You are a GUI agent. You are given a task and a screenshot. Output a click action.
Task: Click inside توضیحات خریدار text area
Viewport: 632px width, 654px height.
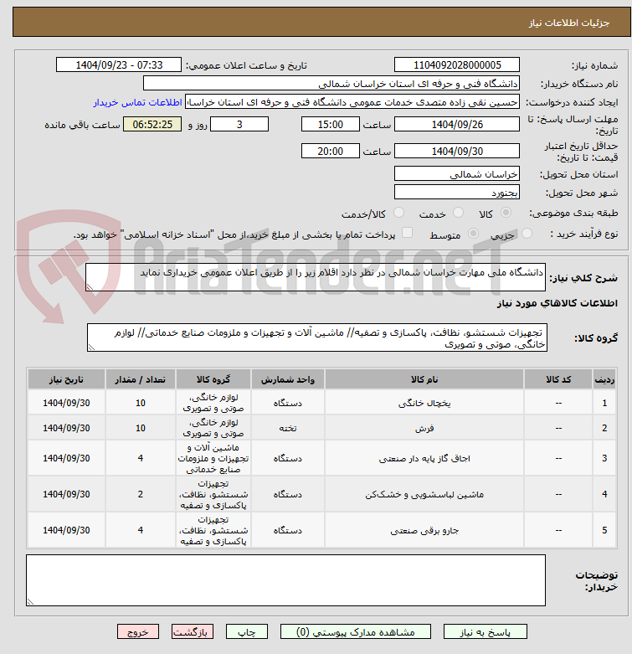coord(285,579)
